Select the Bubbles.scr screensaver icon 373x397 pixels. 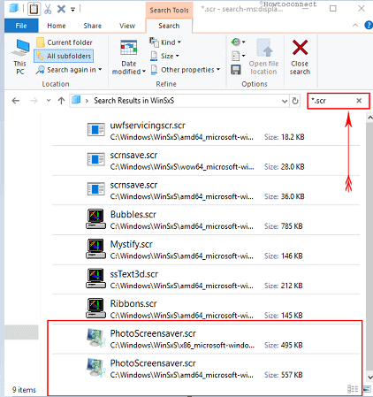[95, 219]
